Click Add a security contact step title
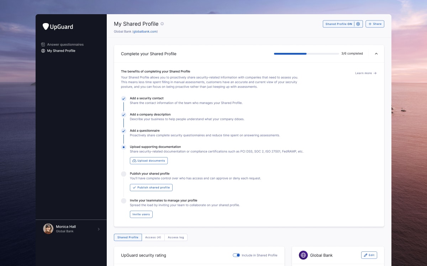Image resolution: width=427 pixels, height=266 pixels. coord(147,98)
